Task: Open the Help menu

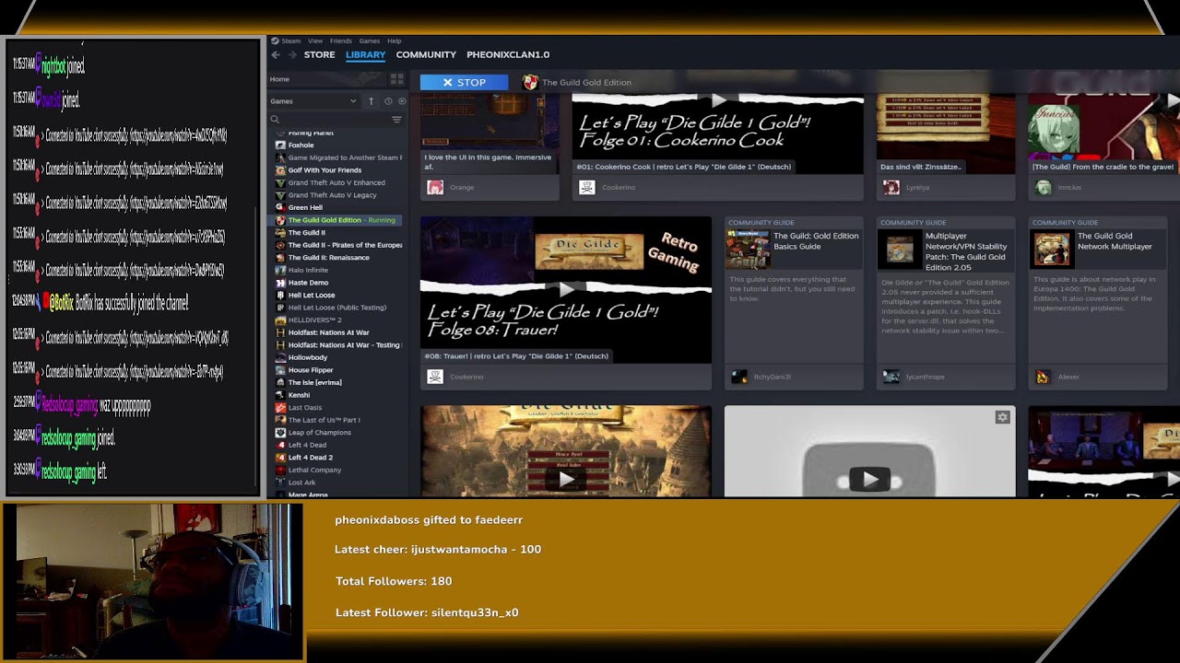Action: pos(395,41)
